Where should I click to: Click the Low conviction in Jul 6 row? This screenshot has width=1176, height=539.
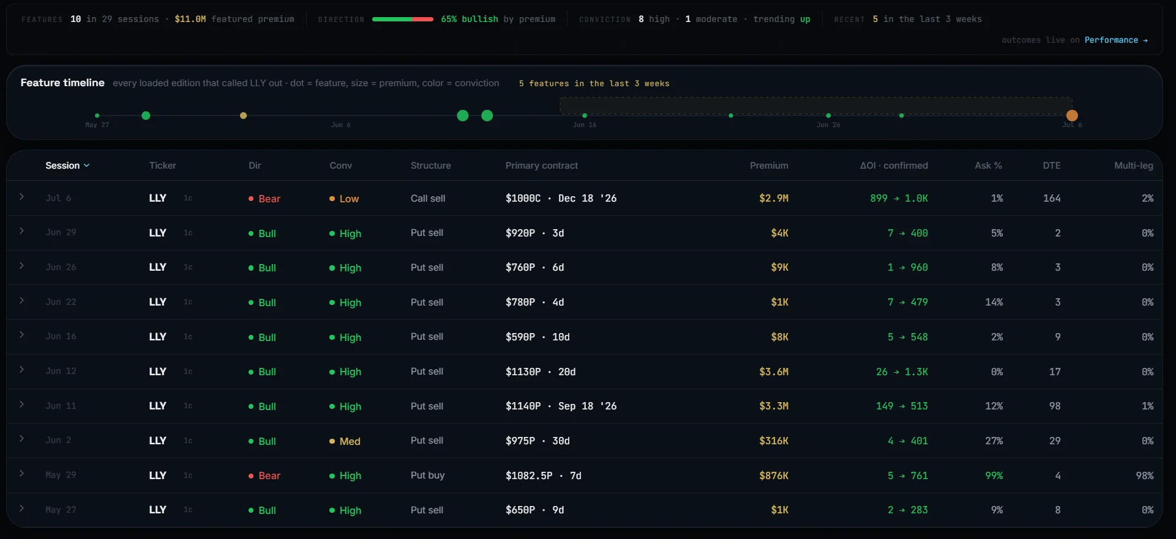[344, 199]
